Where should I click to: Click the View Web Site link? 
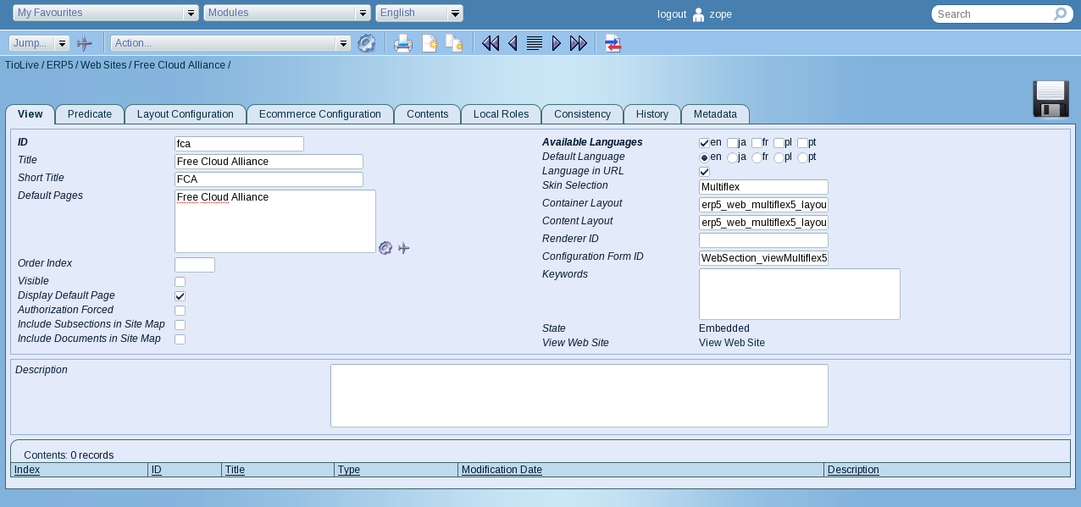[x=732, y=343]
